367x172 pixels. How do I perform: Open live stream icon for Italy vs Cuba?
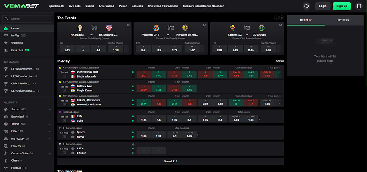pos(64,120)
